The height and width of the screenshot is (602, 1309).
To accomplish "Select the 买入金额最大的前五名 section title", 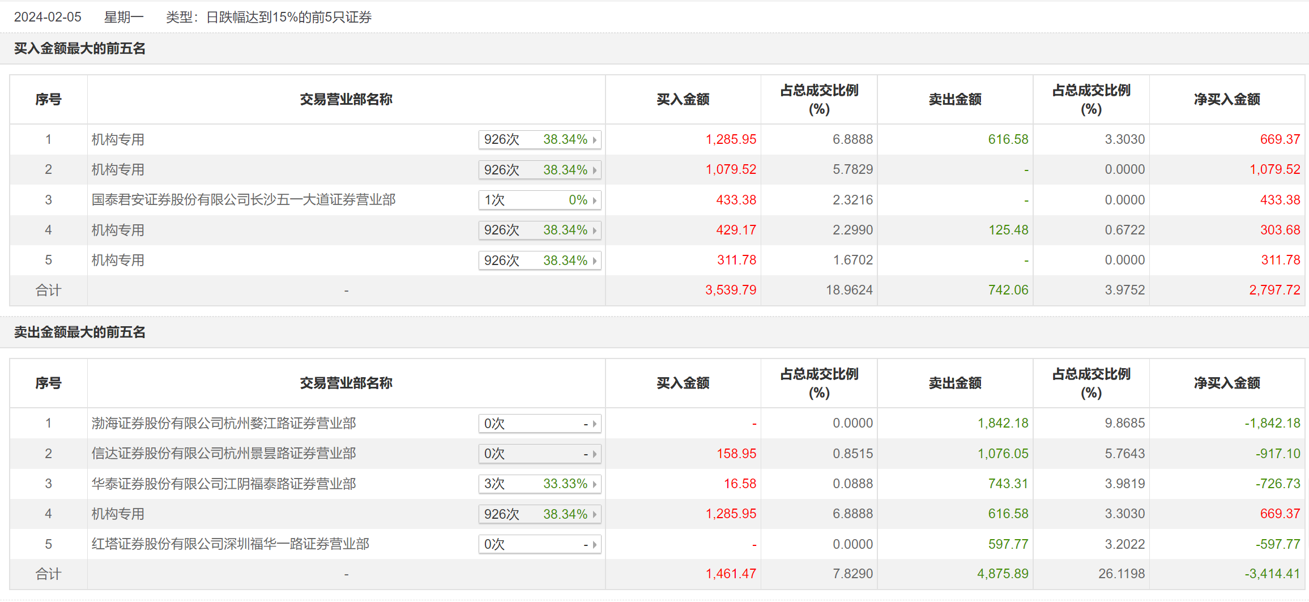I will click(x=80, y=49).
